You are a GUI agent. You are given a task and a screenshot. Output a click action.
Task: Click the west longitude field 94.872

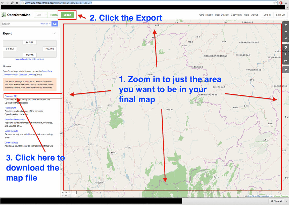10,49
